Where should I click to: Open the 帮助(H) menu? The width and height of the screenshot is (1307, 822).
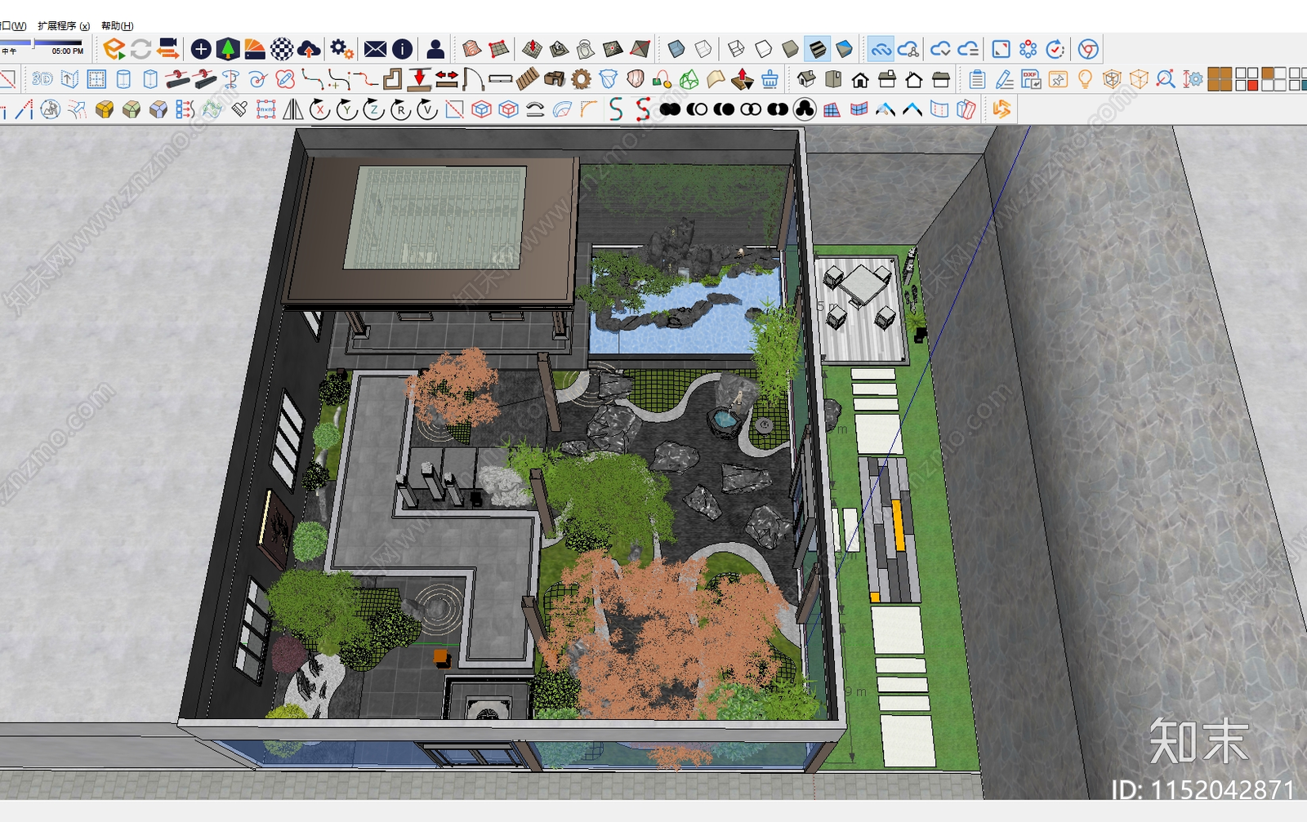pyautogui.click(x=117, y=26)
